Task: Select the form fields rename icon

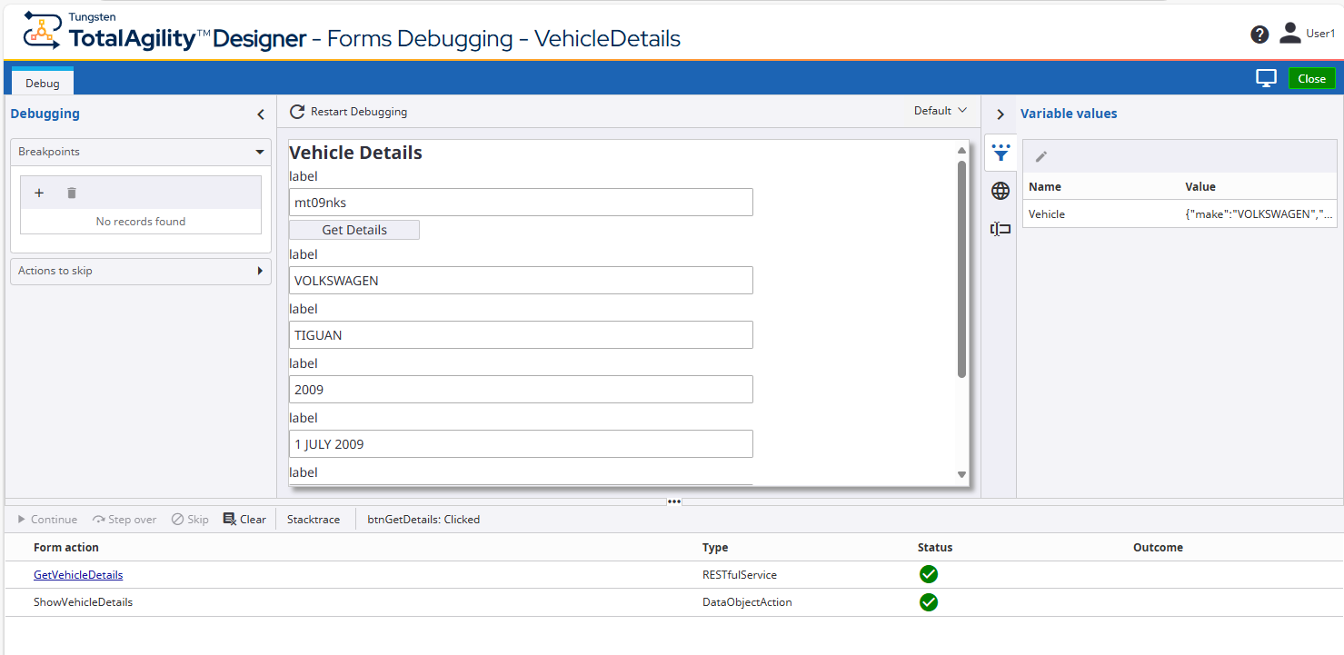Action: (x=1001, y=229)
